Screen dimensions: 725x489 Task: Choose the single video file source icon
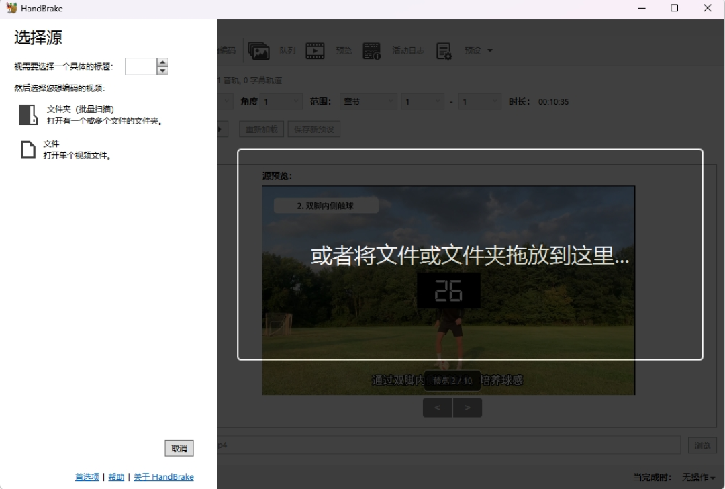click(28, 149)
